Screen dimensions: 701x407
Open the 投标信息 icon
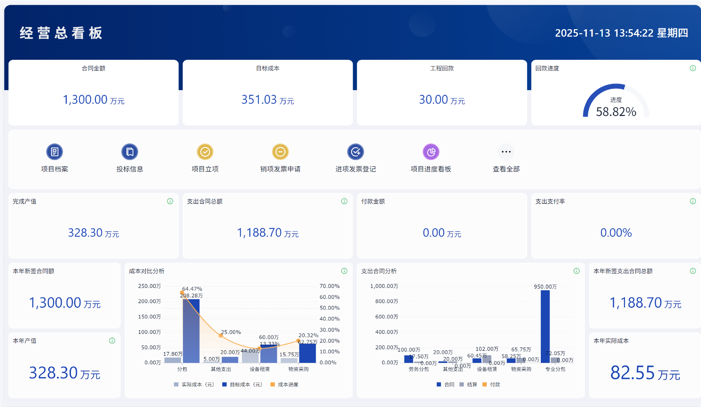click(130, 152)
